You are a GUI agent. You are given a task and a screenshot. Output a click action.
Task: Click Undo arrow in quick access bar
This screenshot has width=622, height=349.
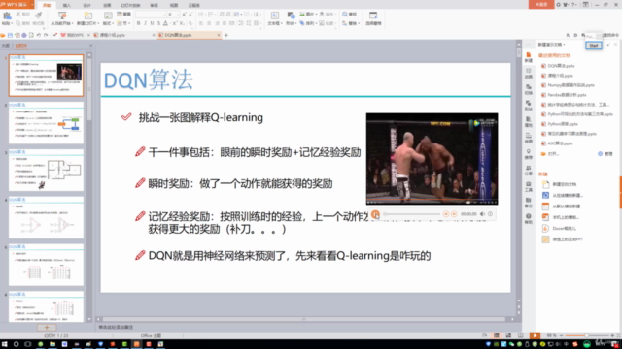click(39, 35)
